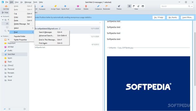Click the Learn More... button
Screen dimensions: 196x111
click(x=187, y=18)
